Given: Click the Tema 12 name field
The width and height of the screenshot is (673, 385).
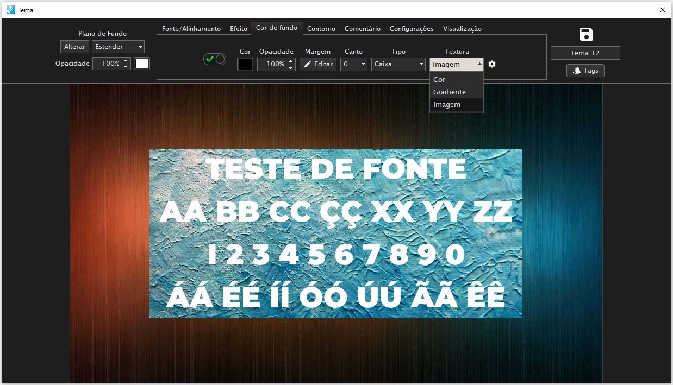Looking at the screenshot, I should (x=585, y=53).
